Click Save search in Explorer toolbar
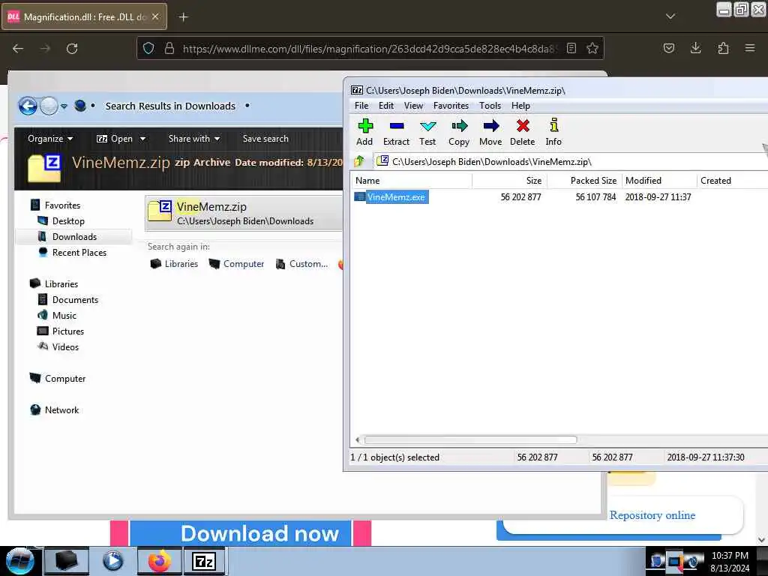 [x=265, y=139]
